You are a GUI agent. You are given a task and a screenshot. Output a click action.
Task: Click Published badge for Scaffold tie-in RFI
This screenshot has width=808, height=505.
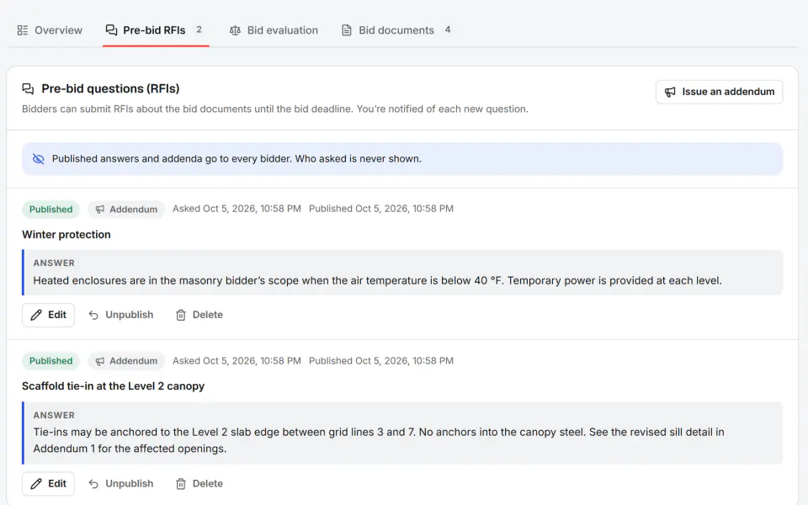(x=50, y=361)
